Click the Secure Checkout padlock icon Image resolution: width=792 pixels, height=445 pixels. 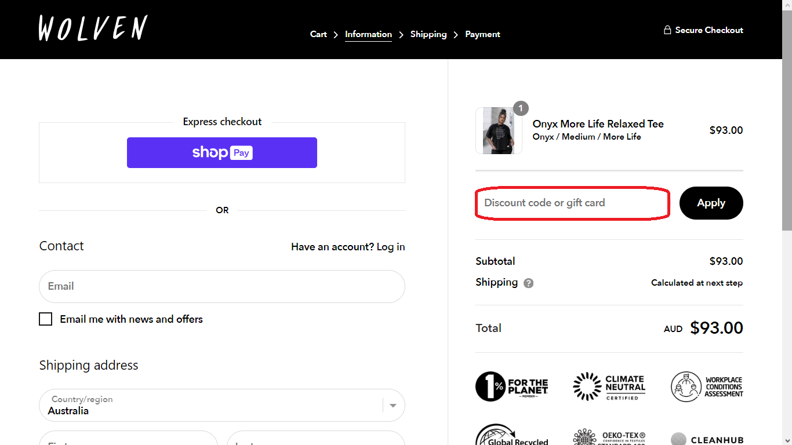[x=667, y=30]
